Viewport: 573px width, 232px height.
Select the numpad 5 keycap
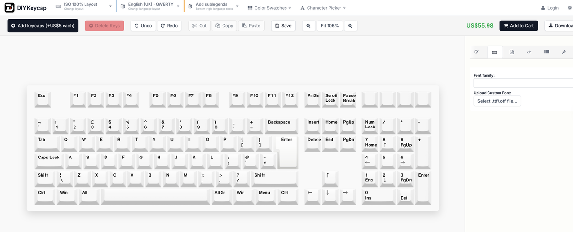(x=388, y=161)
